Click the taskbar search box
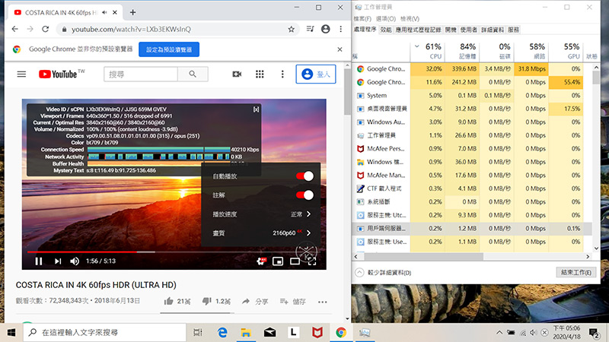The width and height of the screenshot is (609, 342). click(105, 332)
